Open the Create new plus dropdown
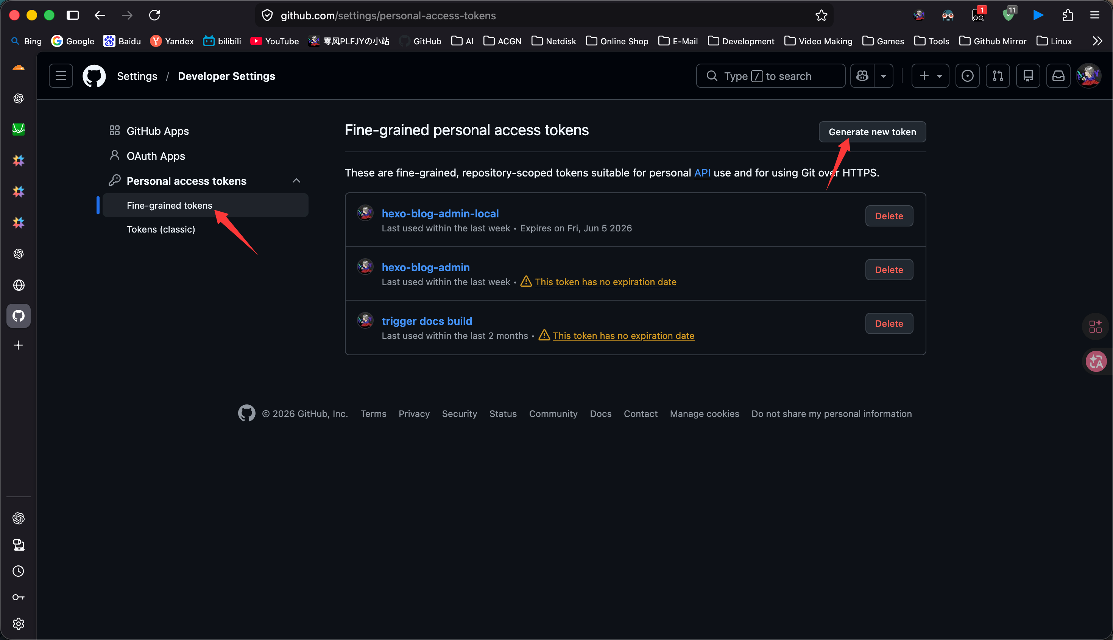The image size is (1113, 640). pos(930,76)
